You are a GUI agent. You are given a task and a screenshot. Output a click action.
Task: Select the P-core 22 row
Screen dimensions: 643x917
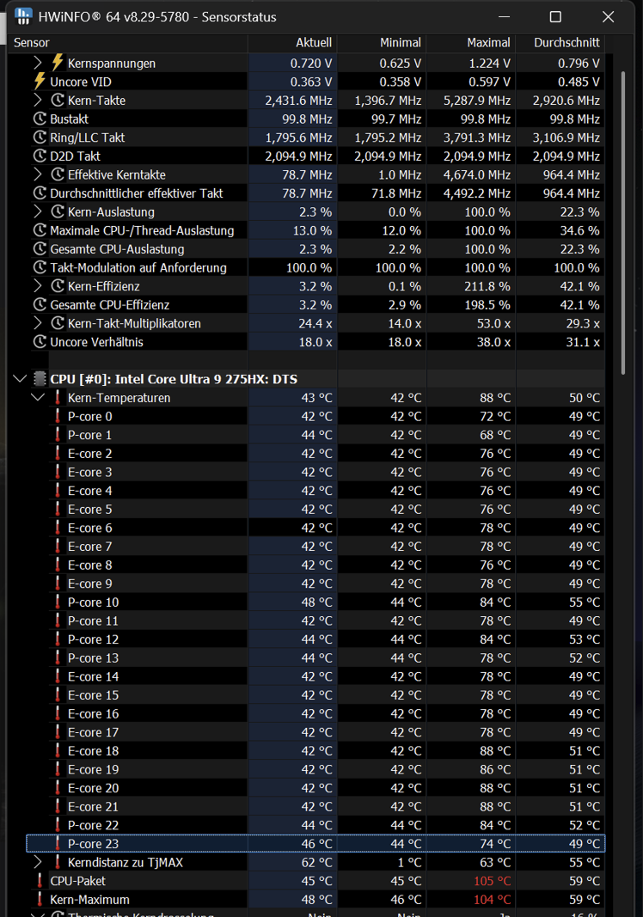click(x=316, y=824)
